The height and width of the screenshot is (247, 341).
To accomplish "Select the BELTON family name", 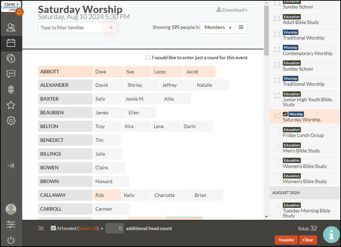I will coord(65,126).
